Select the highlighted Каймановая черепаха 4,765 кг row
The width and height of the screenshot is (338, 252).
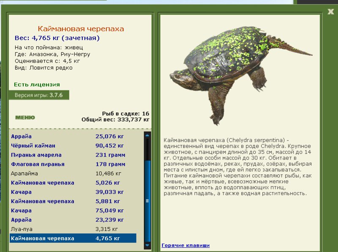click(73, 238)
